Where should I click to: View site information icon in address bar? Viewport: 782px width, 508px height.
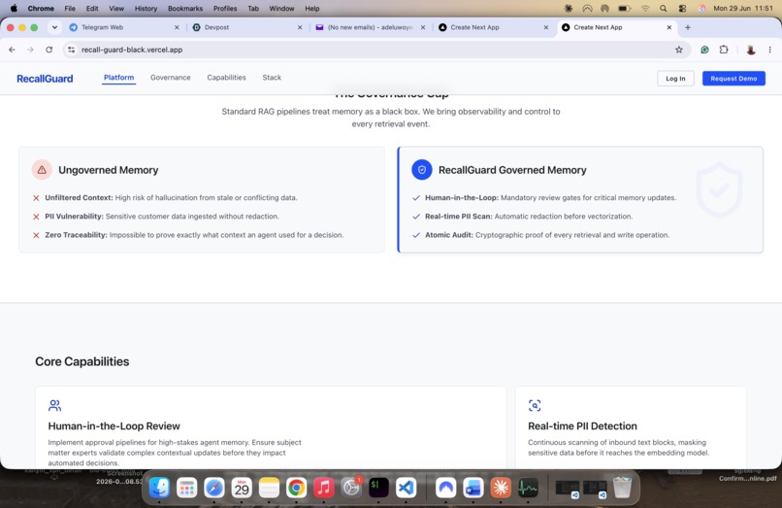[x=72, y=50]
